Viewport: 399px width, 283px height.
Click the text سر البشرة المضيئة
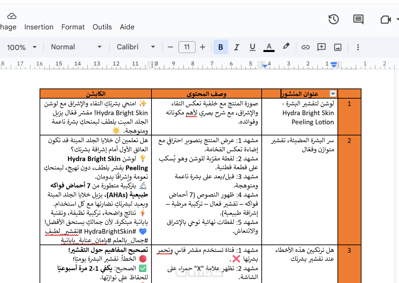coord(312,140)
